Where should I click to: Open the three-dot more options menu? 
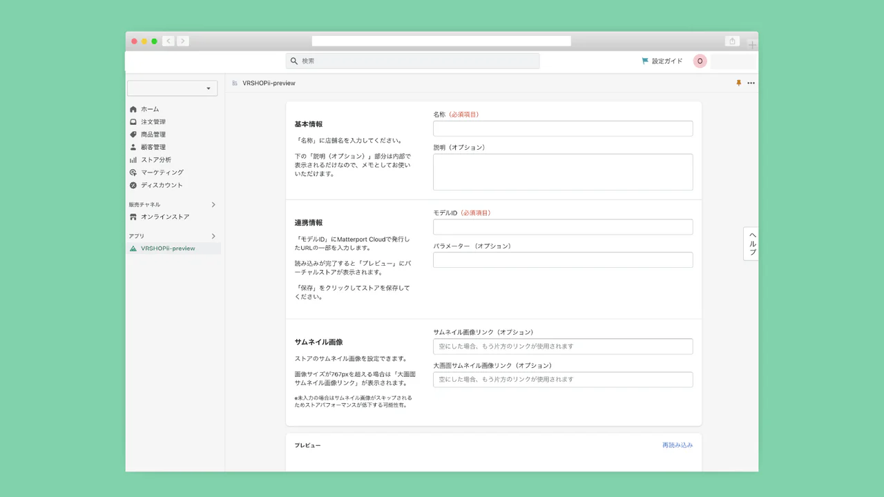(751, 83)
